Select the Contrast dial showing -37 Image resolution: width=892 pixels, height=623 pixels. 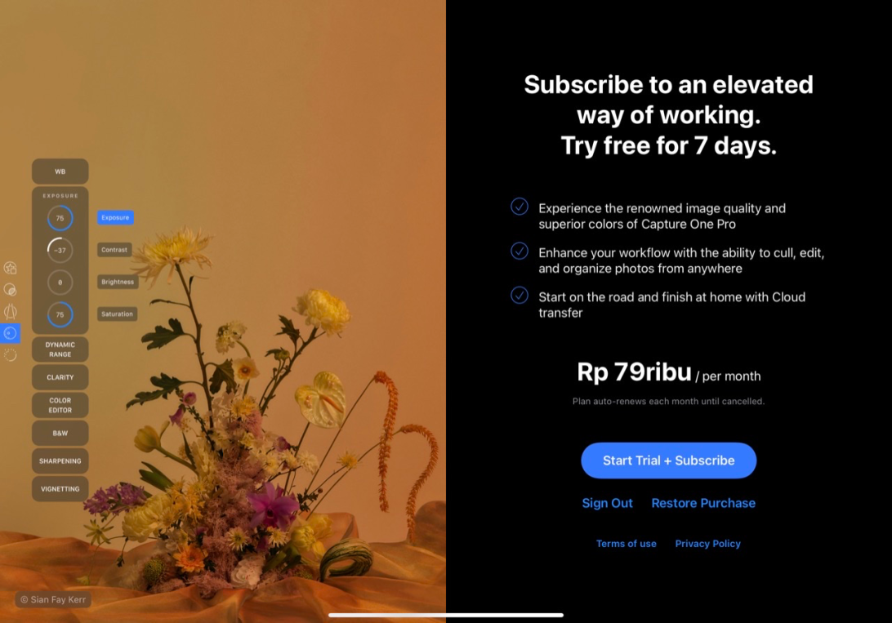tap(60, 250)
